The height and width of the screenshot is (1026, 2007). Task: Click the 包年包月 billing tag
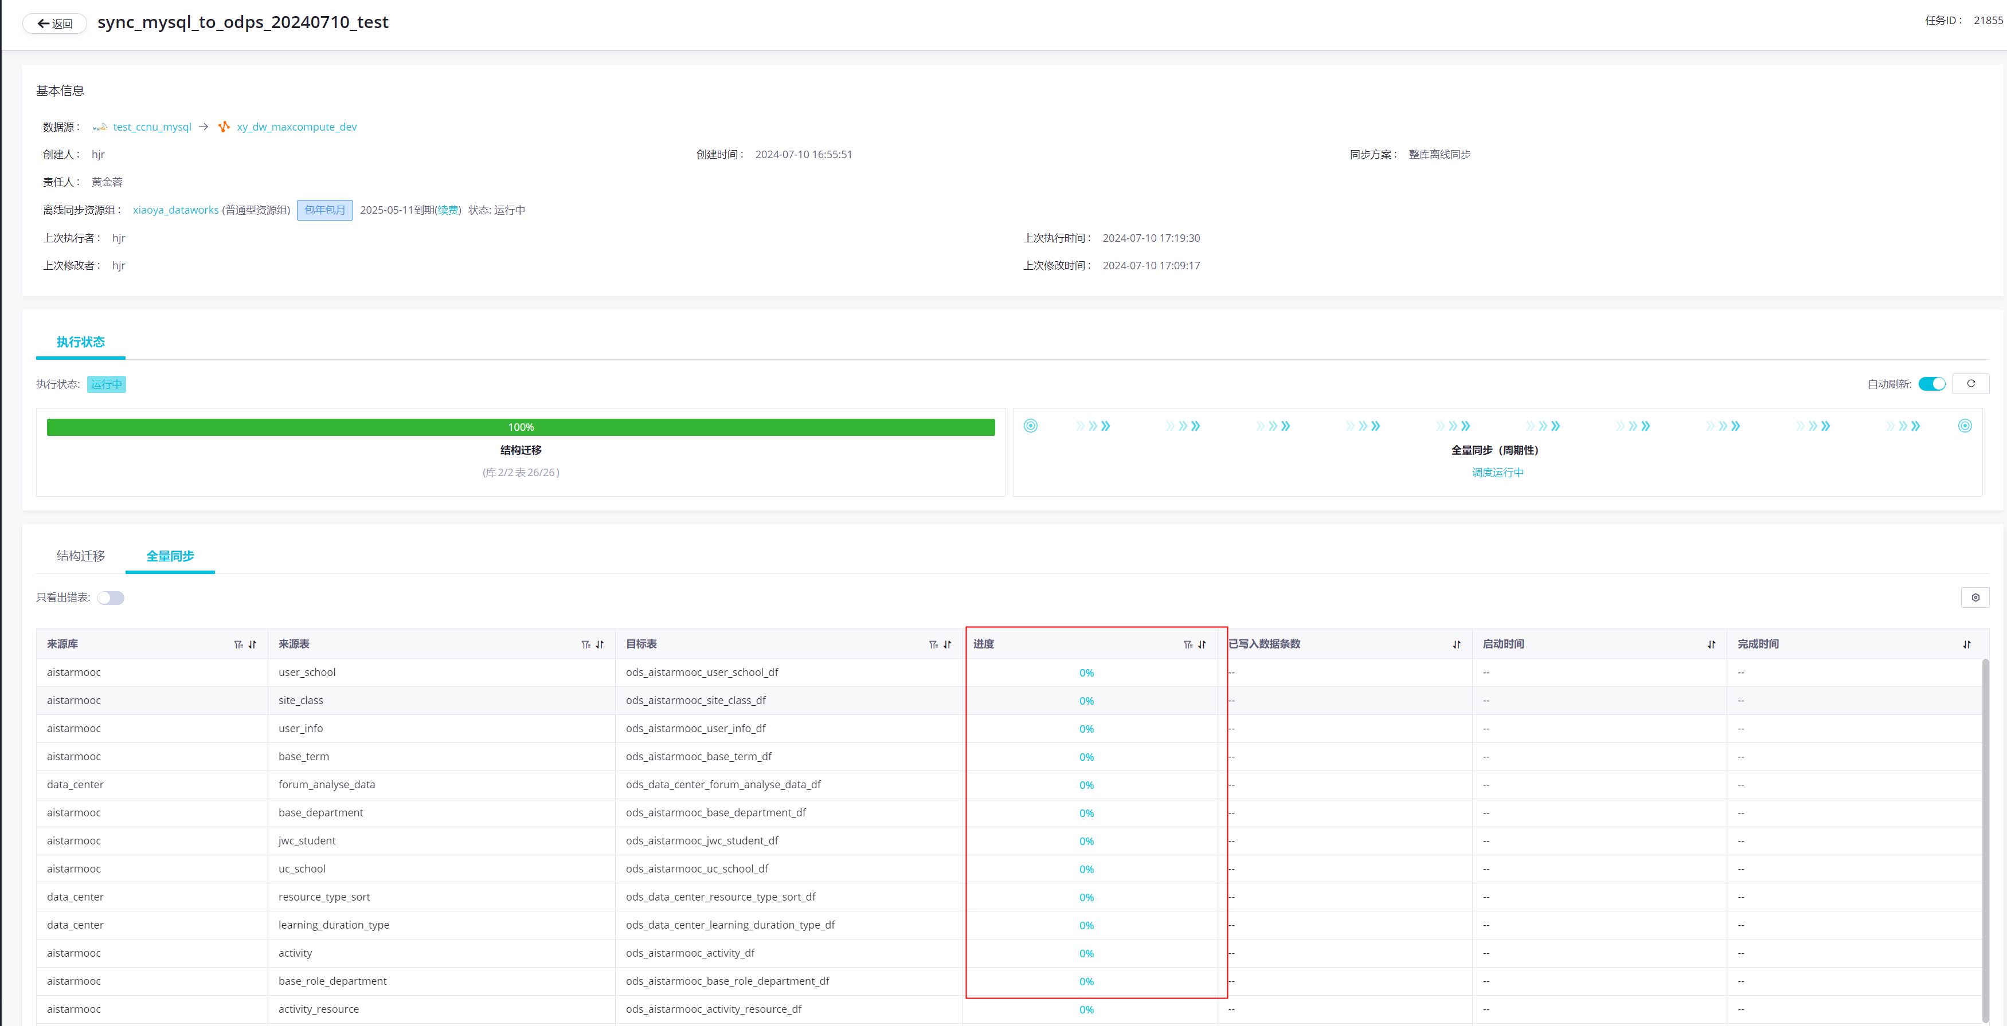tap(325, 210)
